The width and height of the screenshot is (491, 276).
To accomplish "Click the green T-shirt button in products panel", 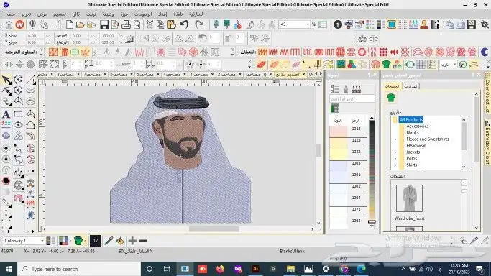I will [391, 98].
